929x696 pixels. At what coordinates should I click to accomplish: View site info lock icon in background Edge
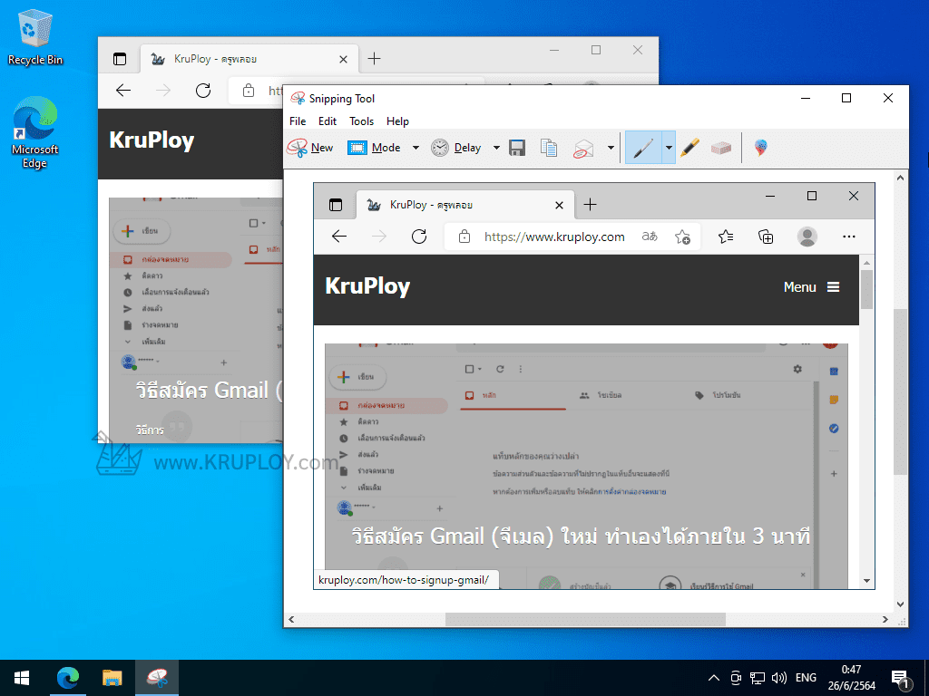click(x=249, y=91)
